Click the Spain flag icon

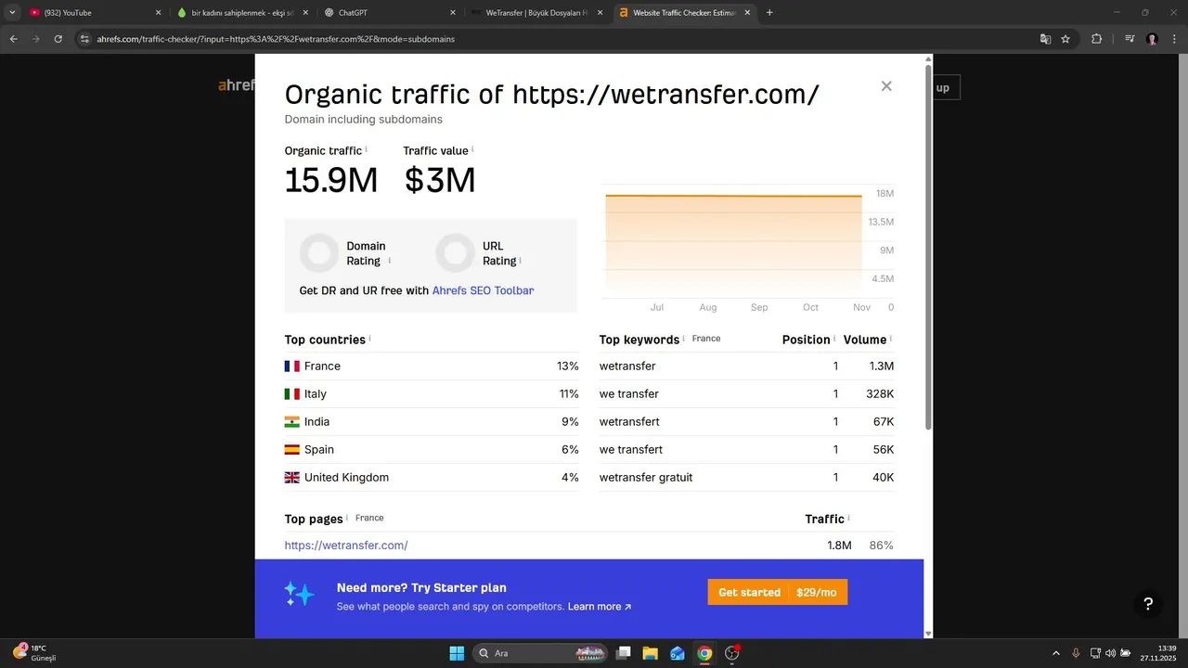click(x=291, y=450)
